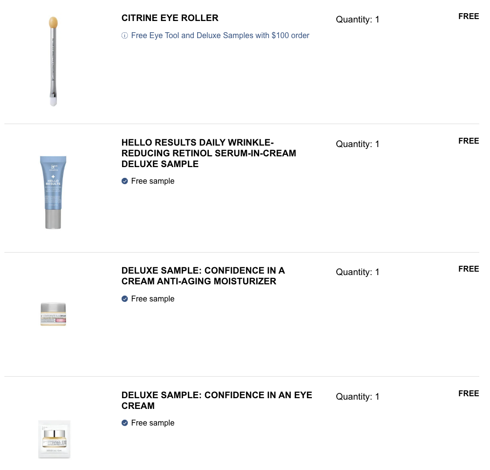Open the Hello Results Daily Wrinkle-Reducing Retinol title

(209, 153)
